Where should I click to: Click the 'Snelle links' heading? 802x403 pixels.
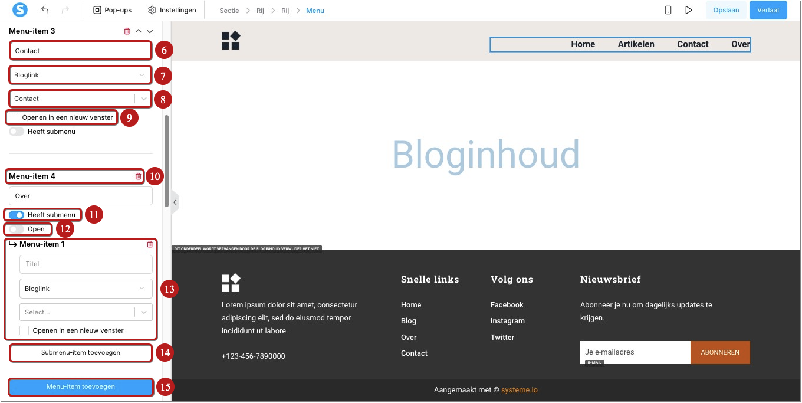(x=430, y=280)
